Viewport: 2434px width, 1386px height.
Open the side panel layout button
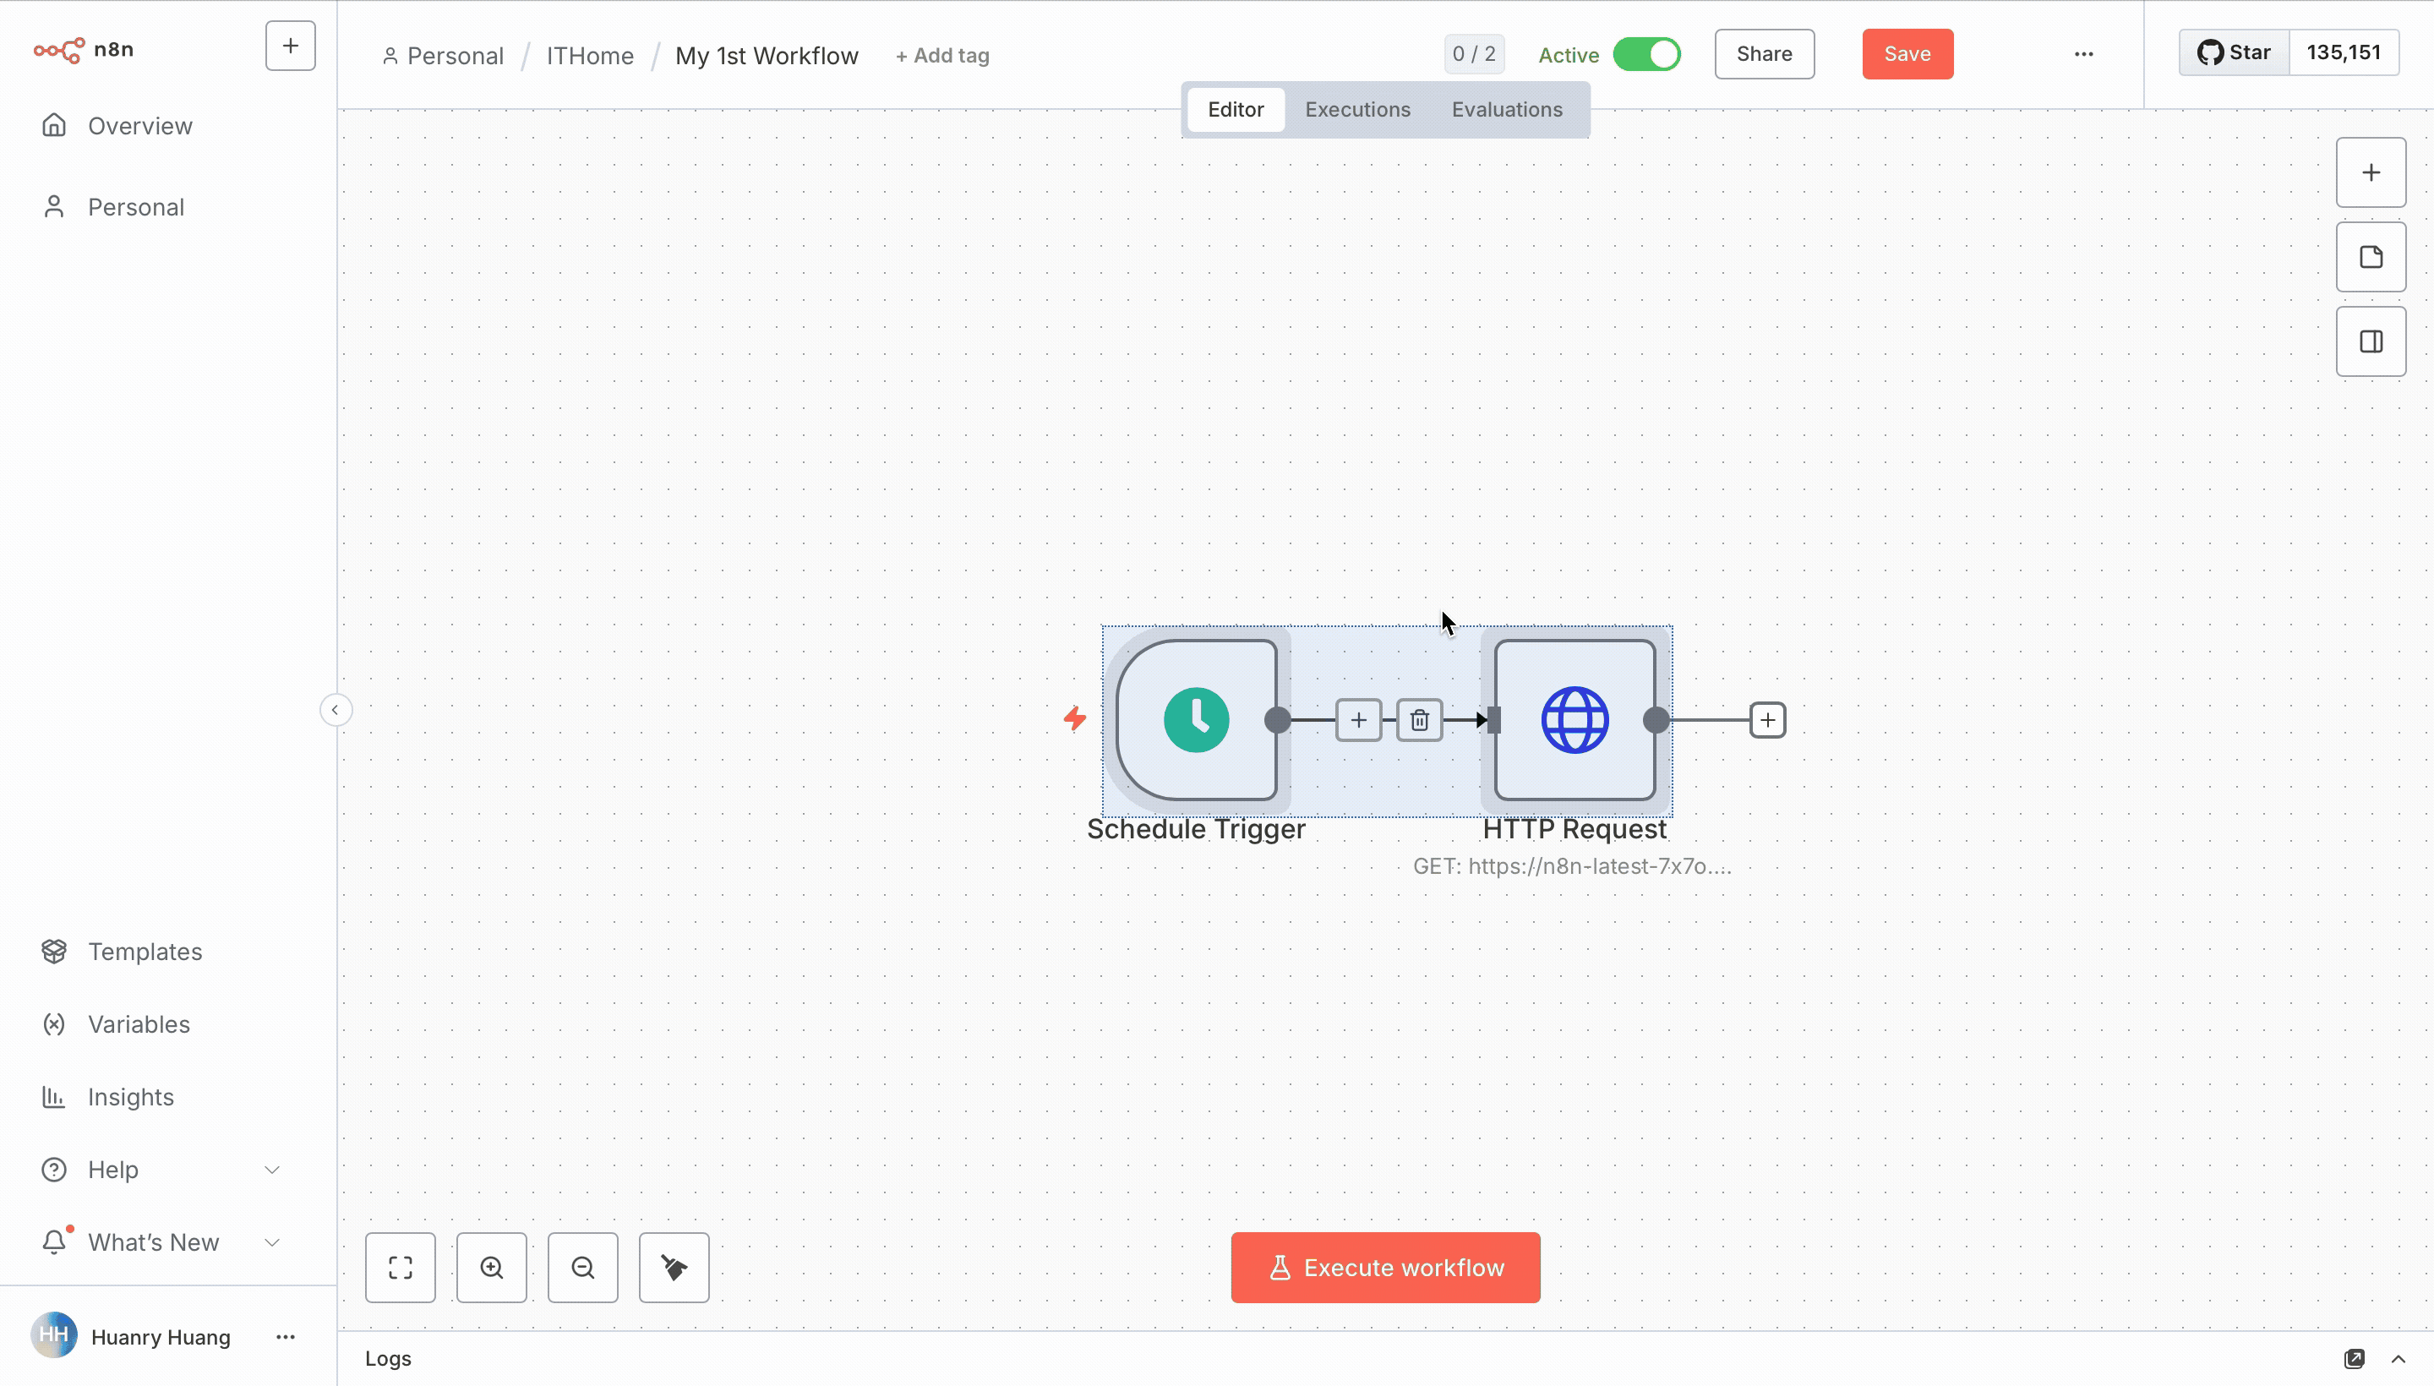(2371, 341)
